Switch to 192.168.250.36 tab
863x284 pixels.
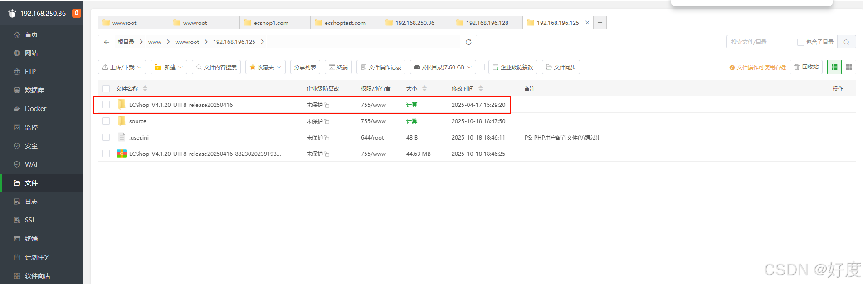tap(417, 23)
